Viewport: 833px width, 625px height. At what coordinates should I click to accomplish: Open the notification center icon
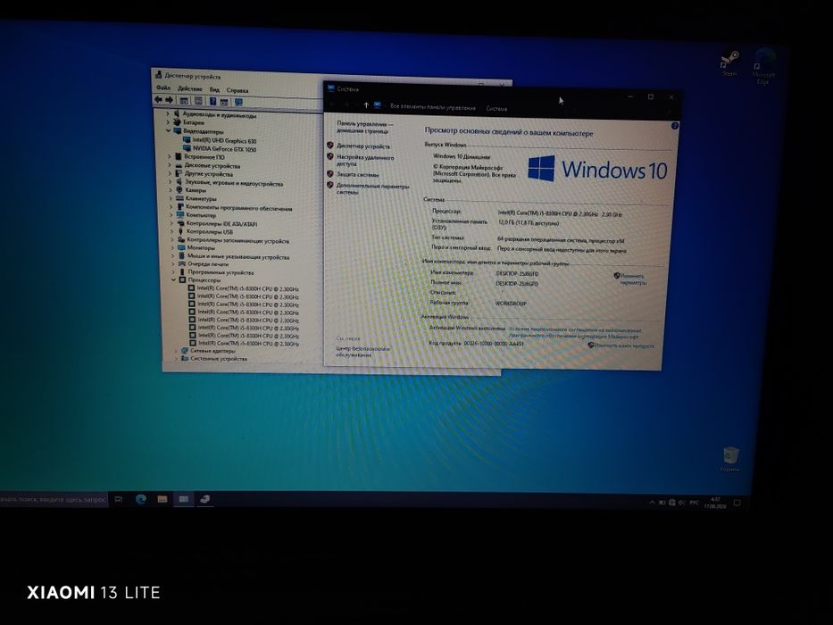click(x=737, y=504)
